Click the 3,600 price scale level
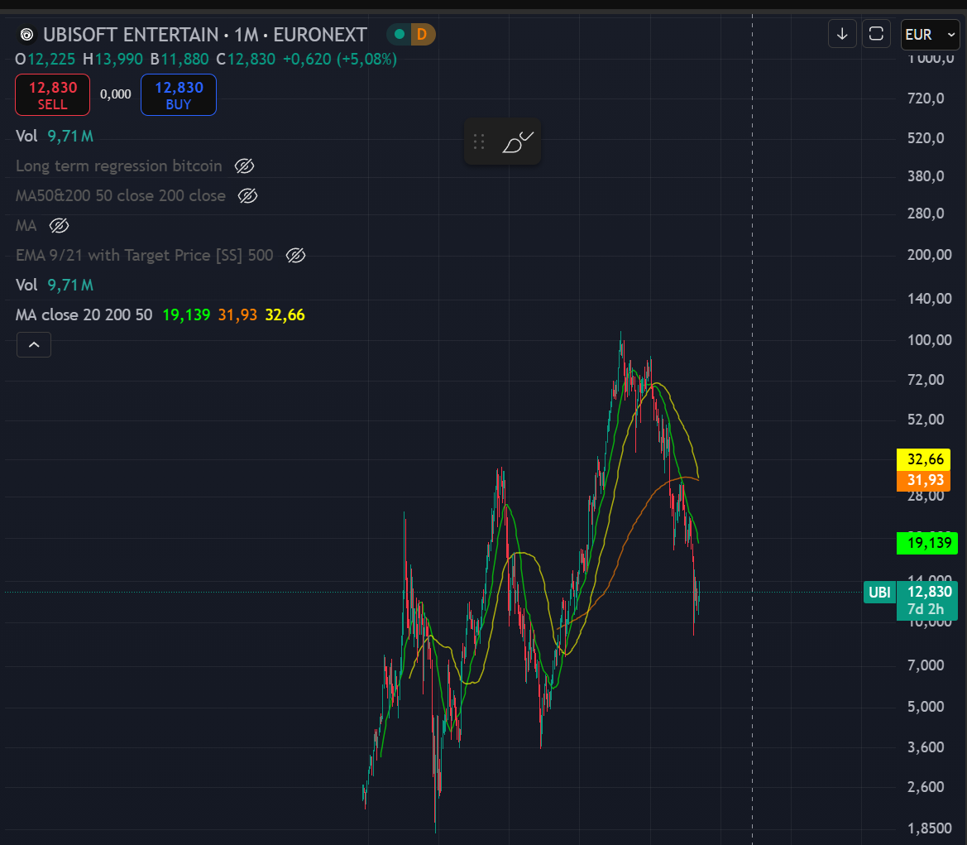The image size is (967, 845). point(926,747)
